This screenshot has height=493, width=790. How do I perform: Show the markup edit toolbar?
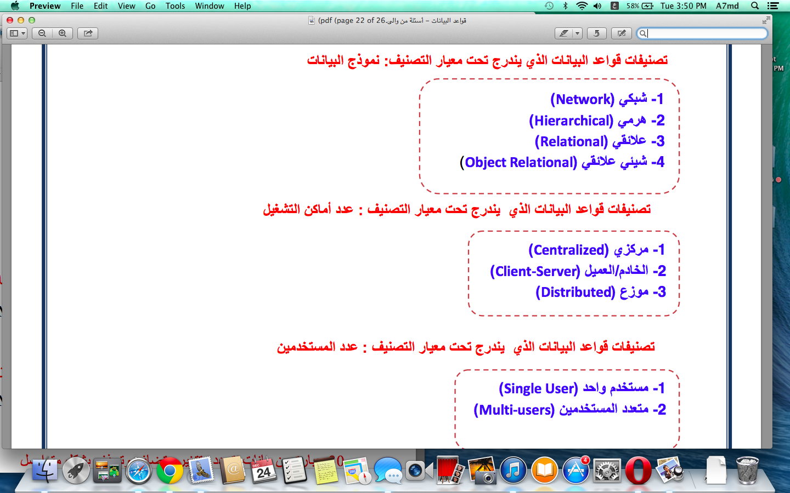click(622, 33)
